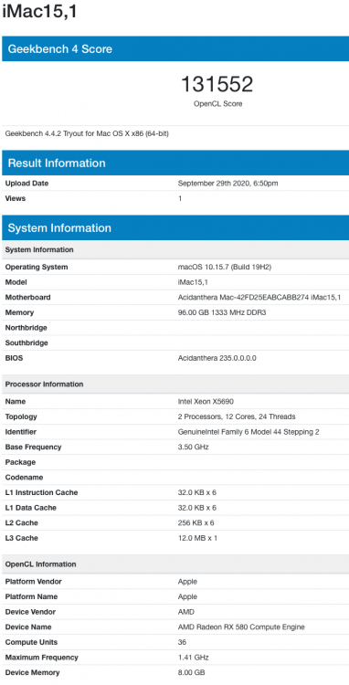Click the L2 Cache label
349x685 pixels.
pyautogui.click(x=21, y=523)
